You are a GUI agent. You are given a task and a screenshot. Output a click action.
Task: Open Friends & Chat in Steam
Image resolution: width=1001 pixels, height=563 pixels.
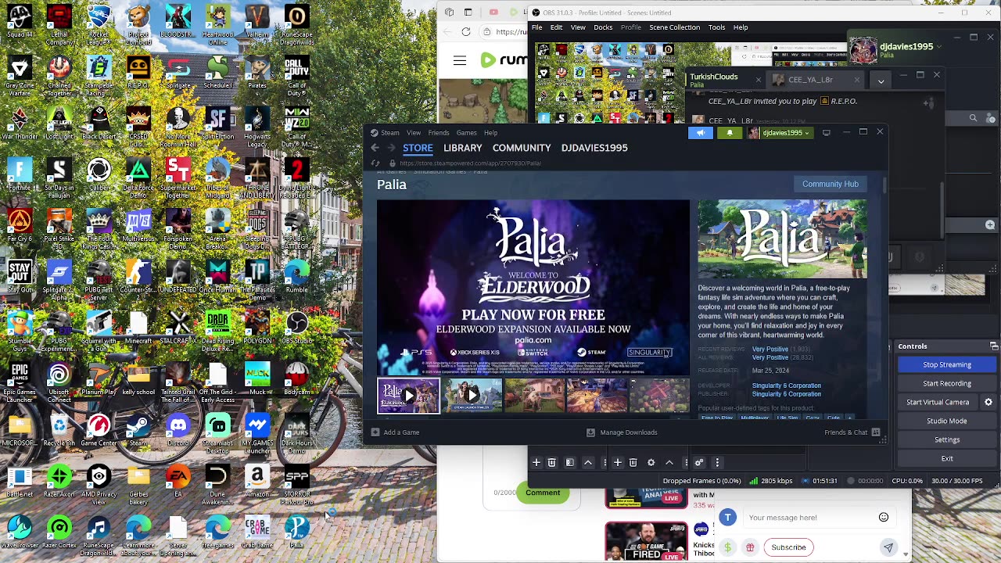pos(852,432)
